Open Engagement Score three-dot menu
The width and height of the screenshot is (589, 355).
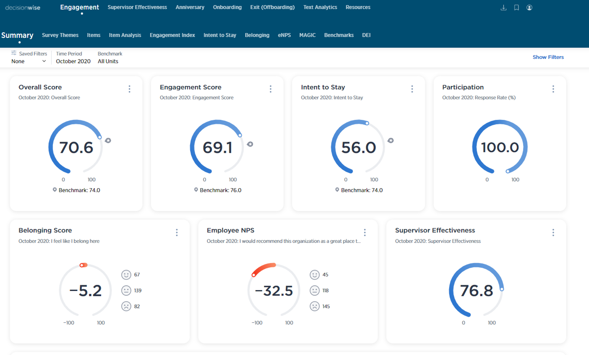(x=271, y=89)
